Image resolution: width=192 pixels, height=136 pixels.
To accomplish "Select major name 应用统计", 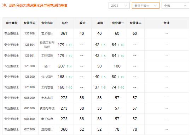I will 47,129.
